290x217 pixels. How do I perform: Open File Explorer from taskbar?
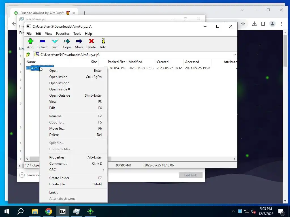(x=35, y=211)
